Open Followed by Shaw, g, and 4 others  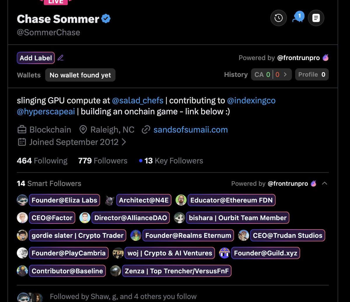123,296
